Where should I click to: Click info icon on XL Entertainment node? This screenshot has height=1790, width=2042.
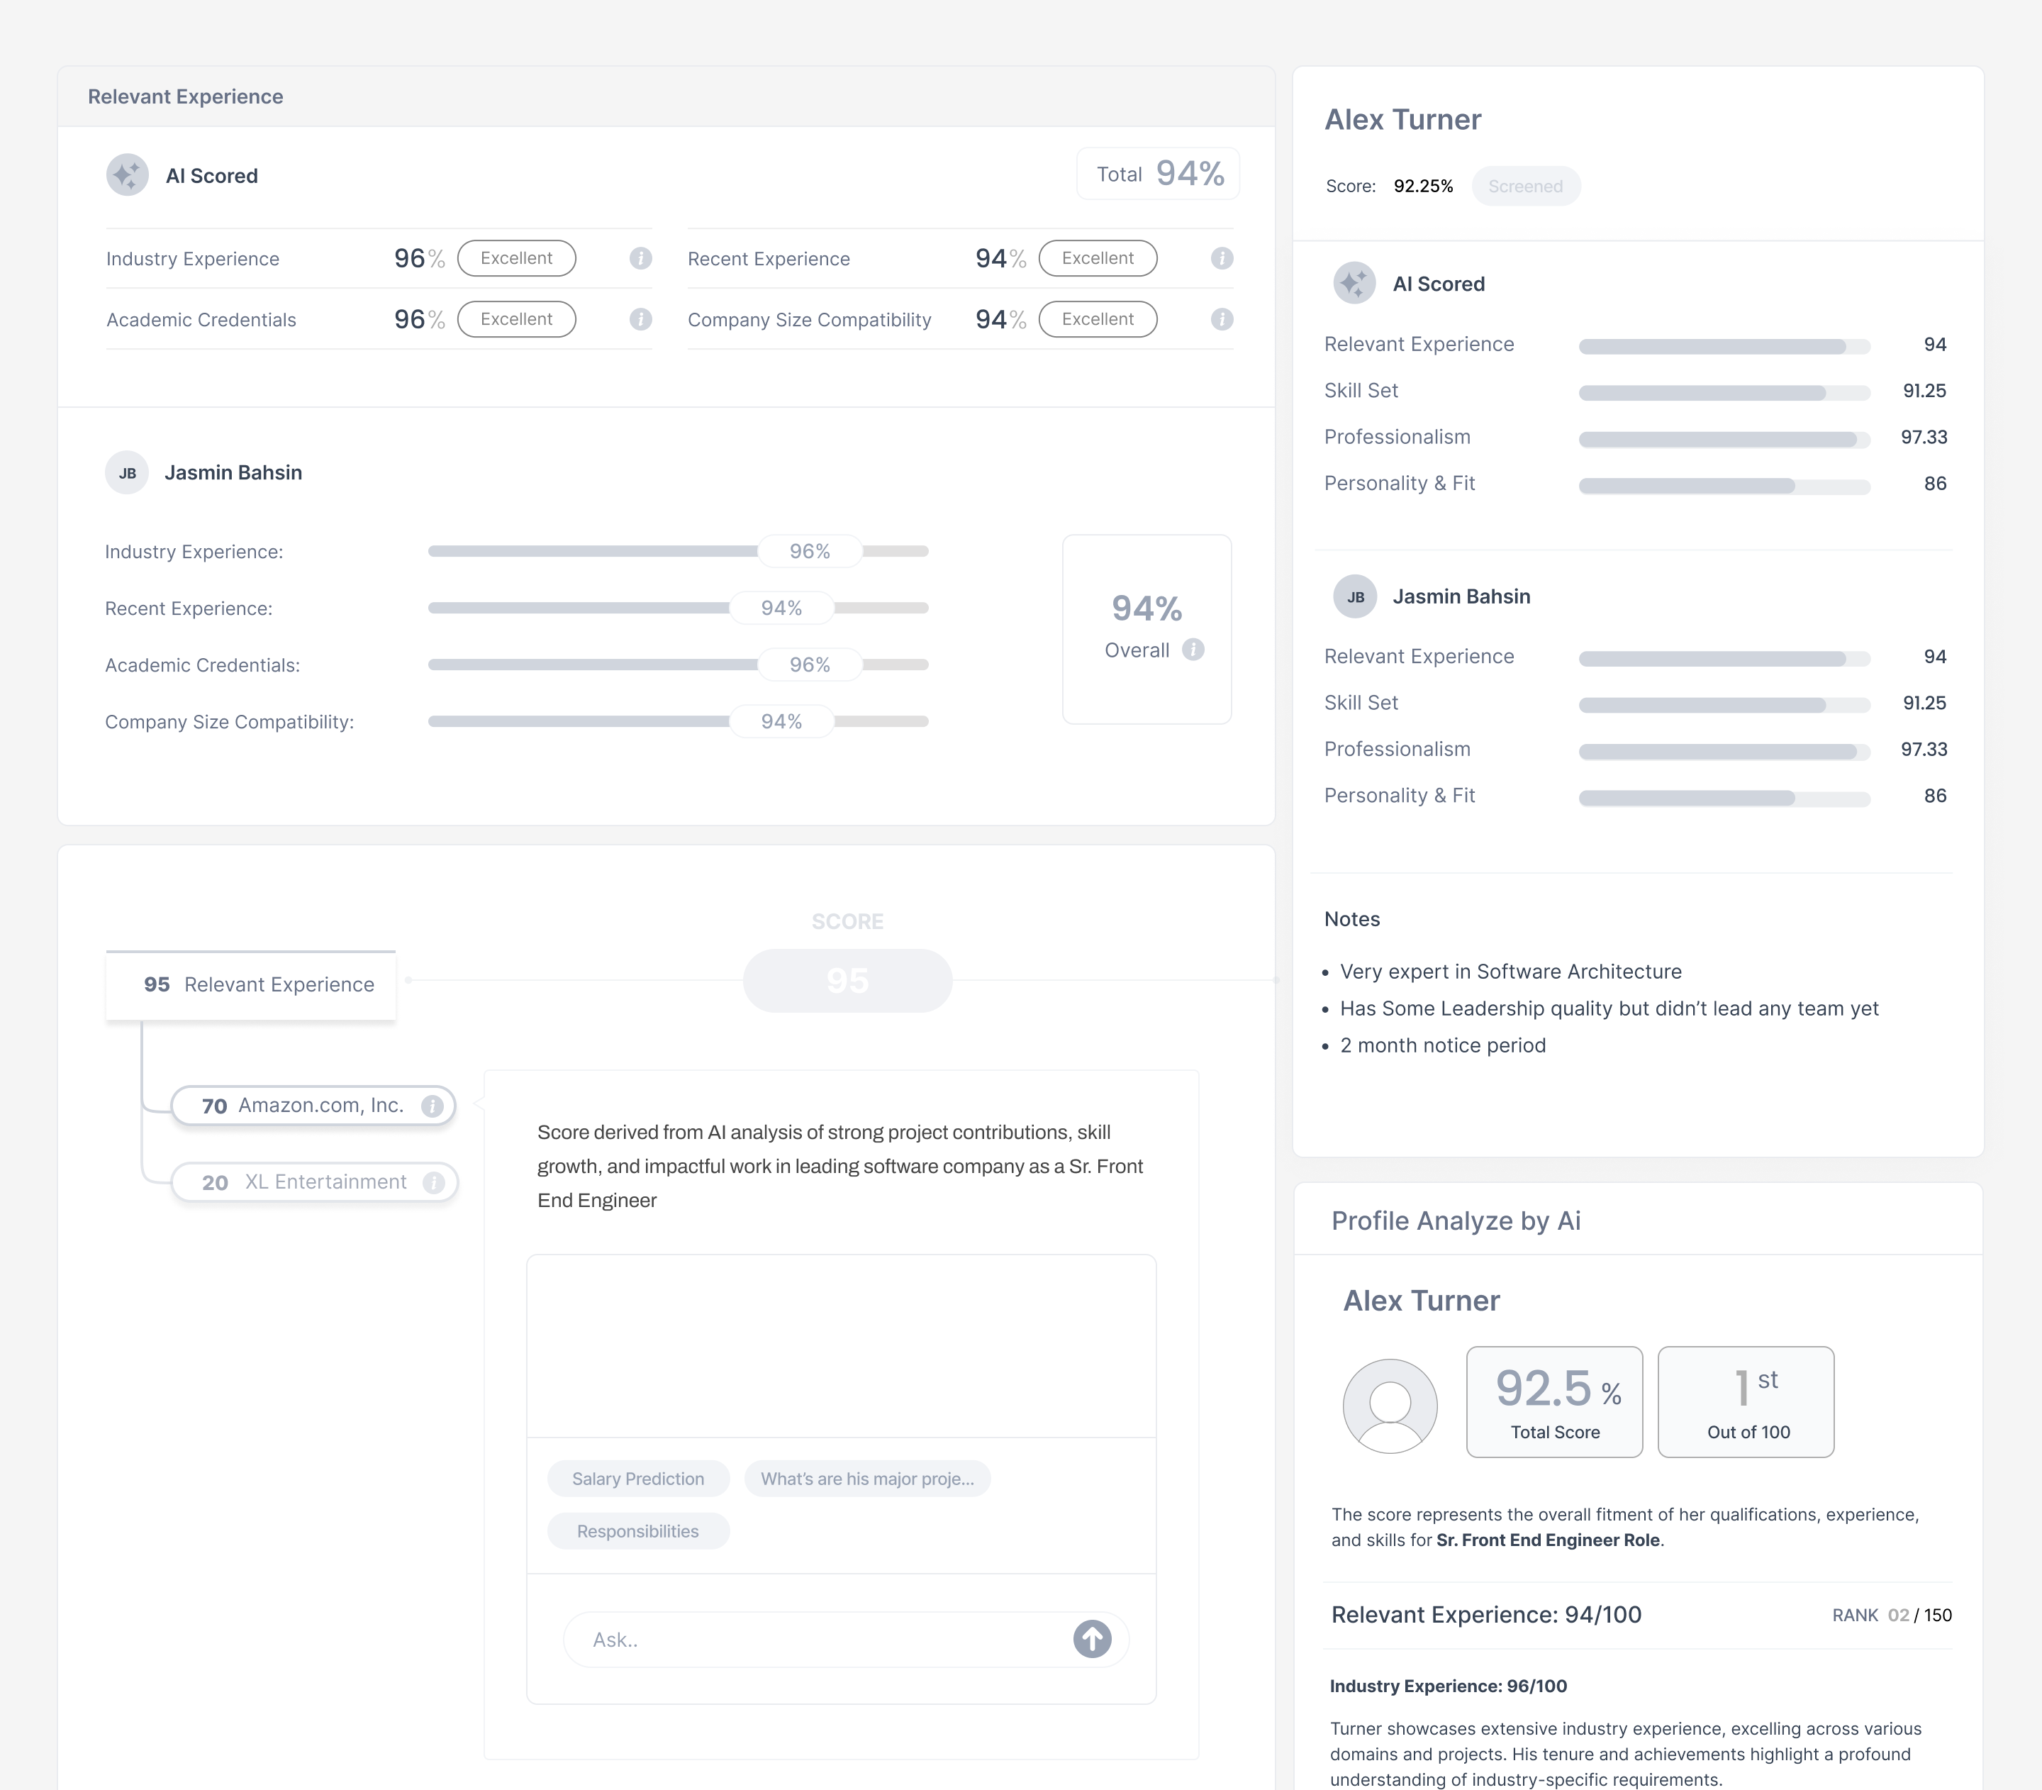pos(433,1183)
